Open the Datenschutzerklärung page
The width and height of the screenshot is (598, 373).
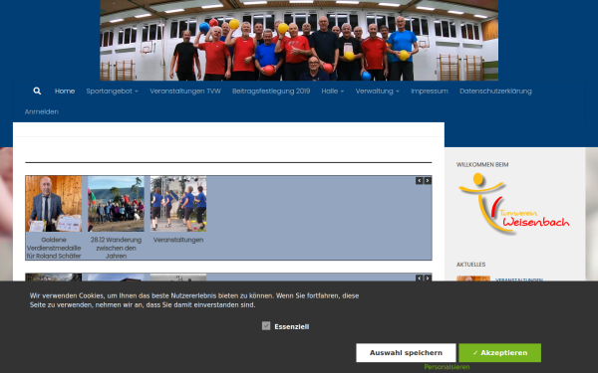[495, 91]
